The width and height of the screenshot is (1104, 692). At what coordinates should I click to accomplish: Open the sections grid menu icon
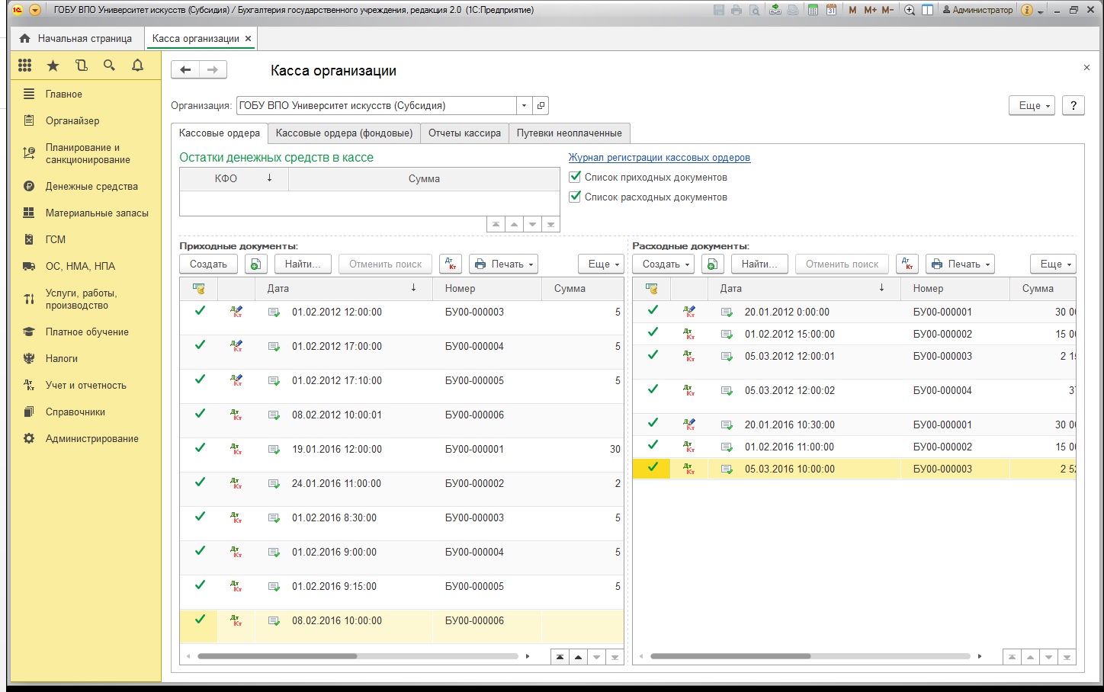pyautogui.click(x=25, y=66)
